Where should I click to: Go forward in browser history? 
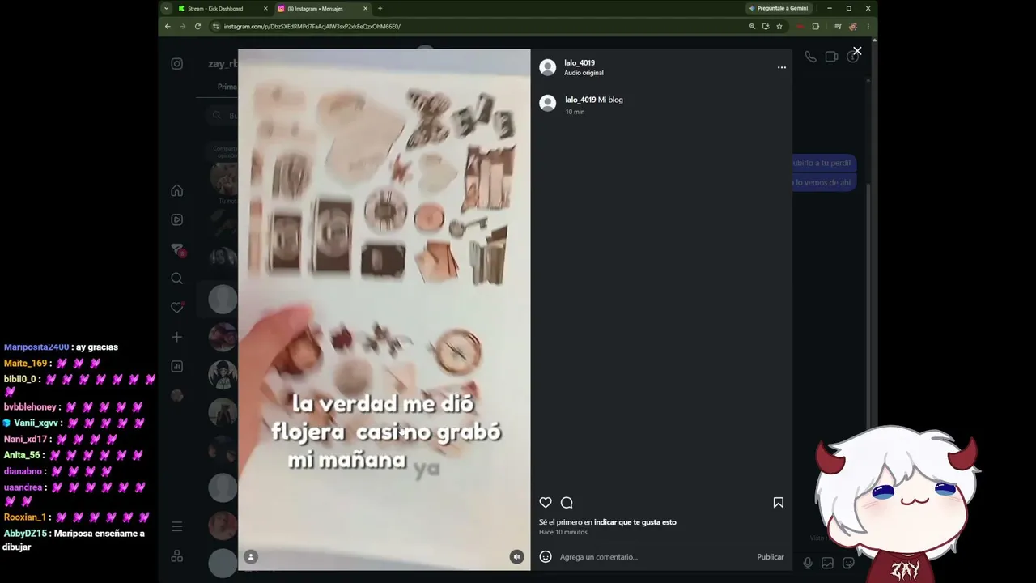182,27
